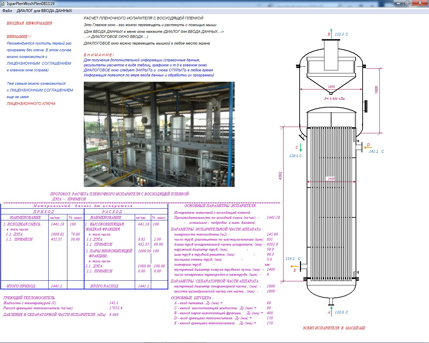Click the application icon in the title bar
Screen dimensions: 429x343
(3, 3)
